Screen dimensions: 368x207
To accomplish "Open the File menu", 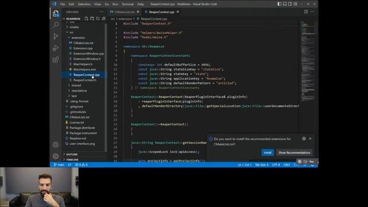I will (x=63, y=4).
